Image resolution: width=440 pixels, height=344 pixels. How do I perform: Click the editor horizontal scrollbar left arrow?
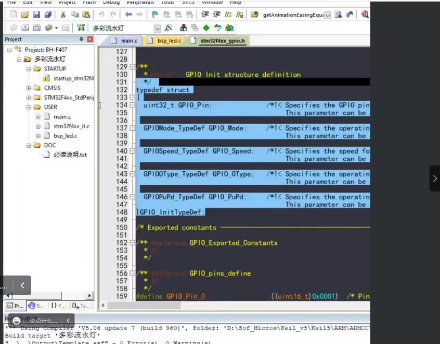tap(103, 306)
